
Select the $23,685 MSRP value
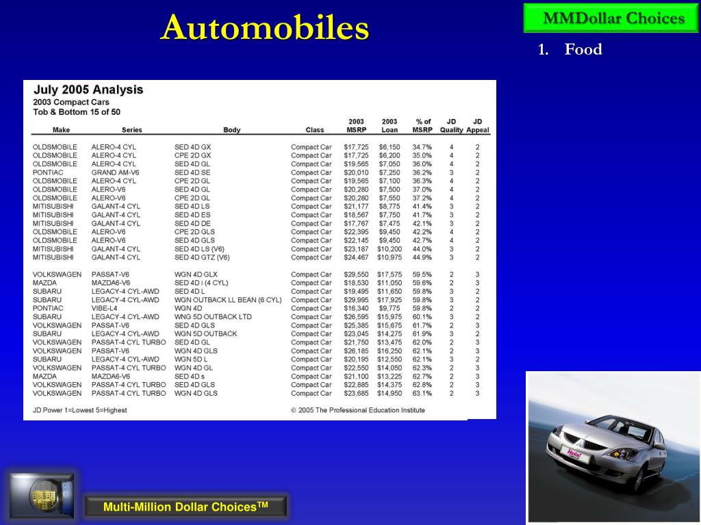coord(356,393)
